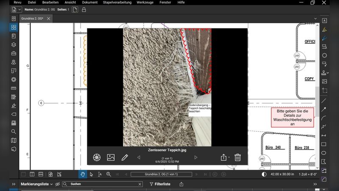Image resolution: width=339 pixels, height=191 pixels.
Task: Select the Callout tool
Action: [324, 64]
